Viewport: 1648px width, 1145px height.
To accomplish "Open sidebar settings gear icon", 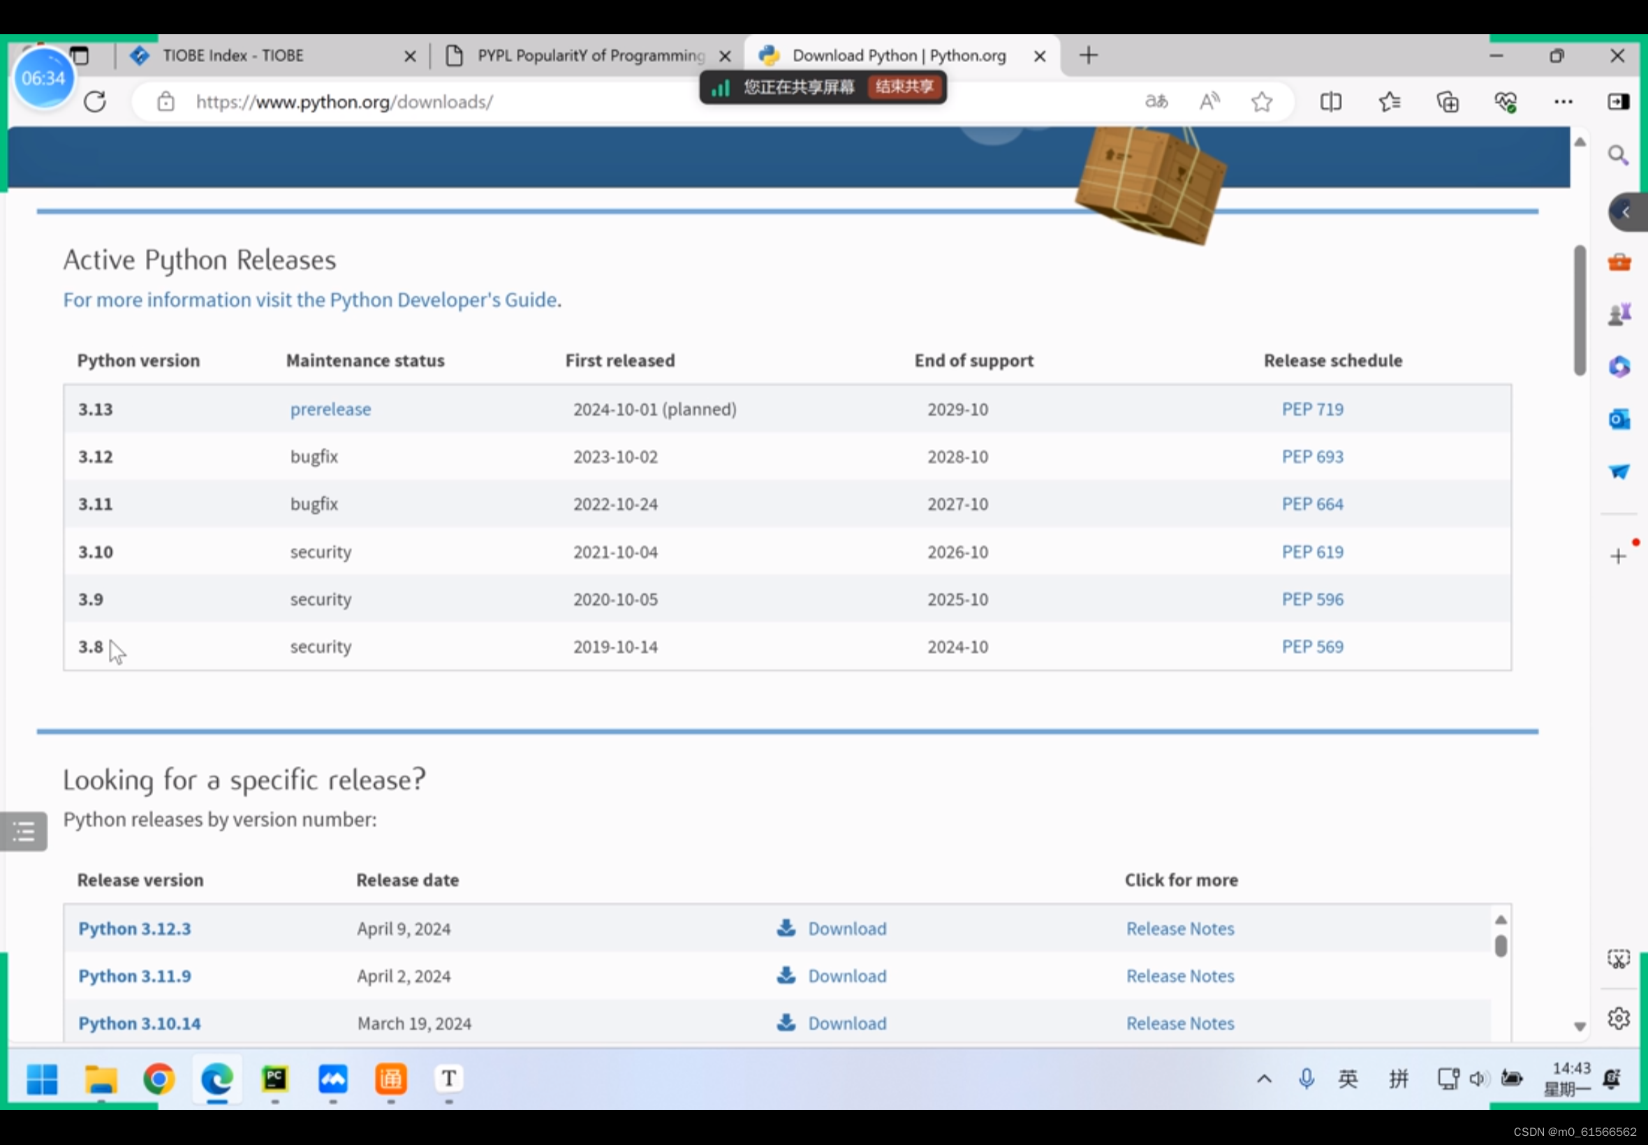I will pyautogui.click(x=1619, y=1018).
